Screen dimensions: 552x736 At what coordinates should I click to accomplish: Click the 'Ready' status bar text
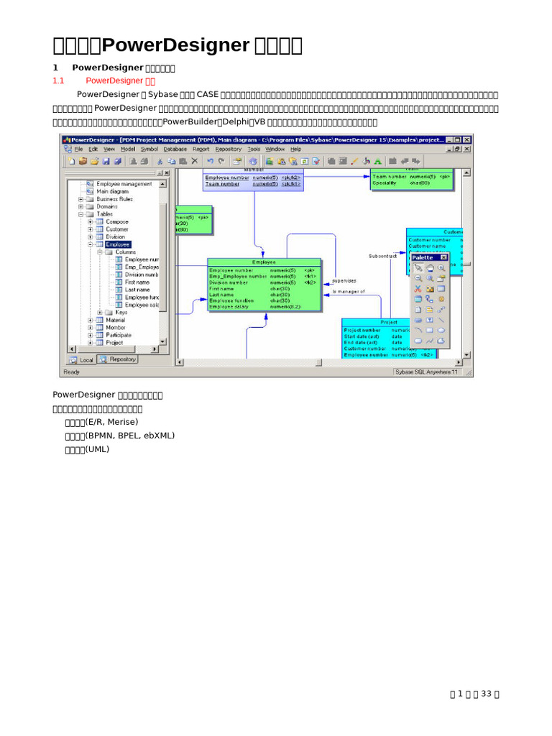pos(71,372)
